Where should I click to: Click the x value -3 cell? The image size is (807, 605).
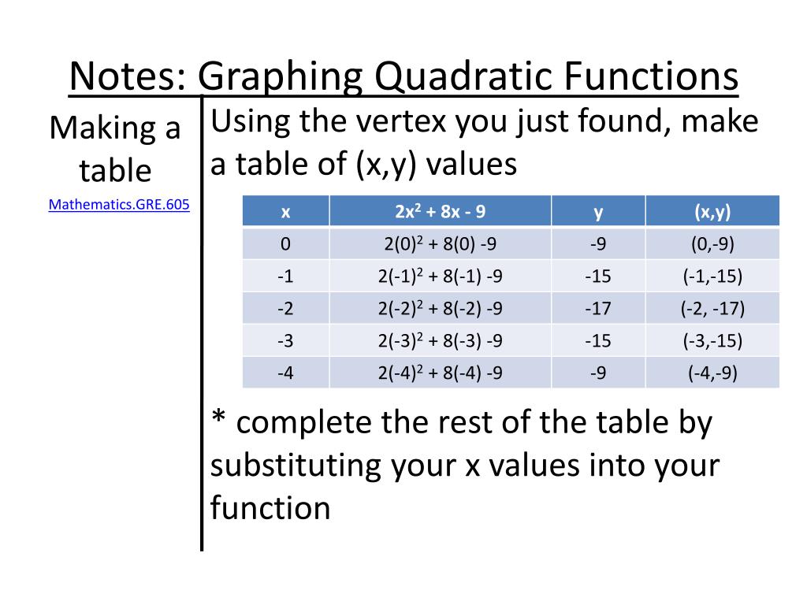[x=285, y=340]
